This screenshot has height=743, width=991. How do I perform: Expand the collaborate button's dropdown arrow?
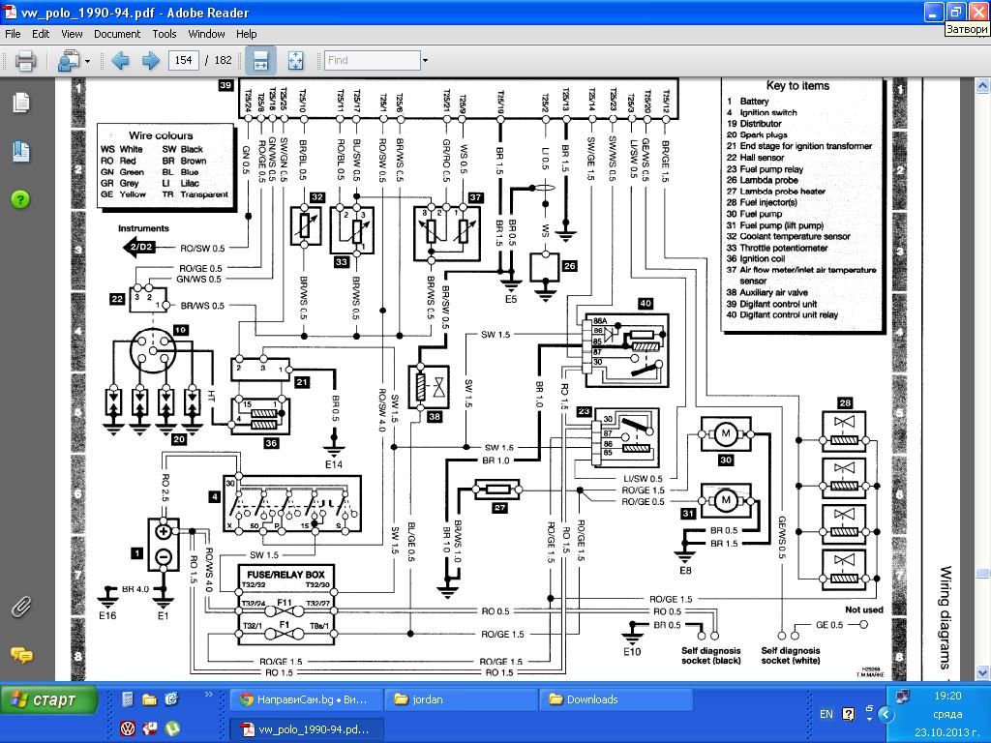pyautogui.click(x=87, y=61)
